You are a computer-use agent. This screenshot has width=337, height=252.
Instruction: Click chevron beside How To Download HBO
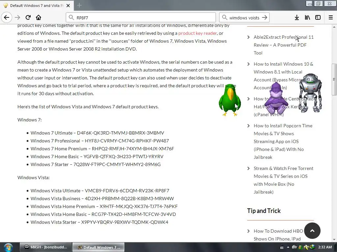(x=248, y=231)
